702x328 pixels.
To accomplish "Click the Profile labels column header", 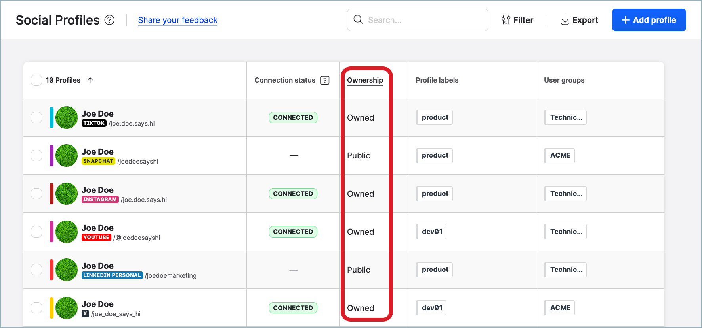I will 437,80.
